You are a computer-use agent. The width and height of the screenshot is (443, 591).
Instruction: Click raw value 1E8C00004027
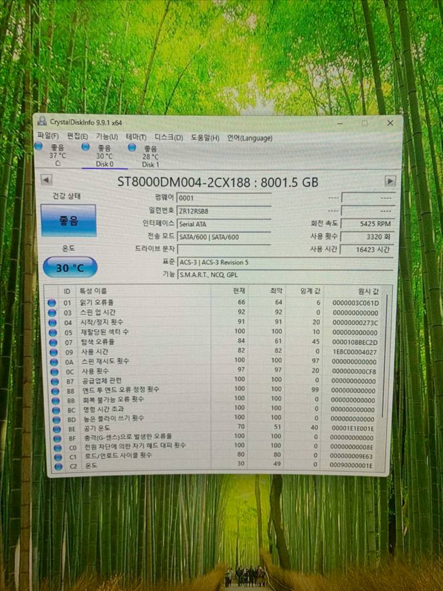(354, 352)
